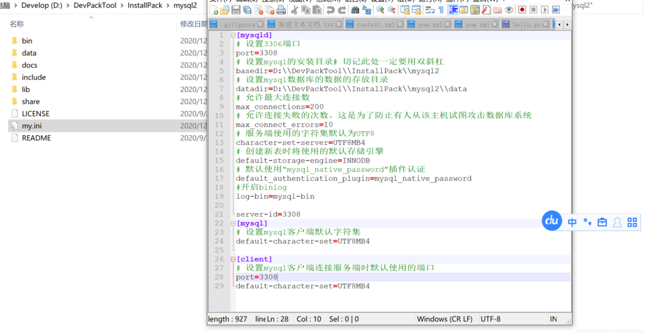Collapse the [client] section fold marker
647x336 pixels.
233,259
